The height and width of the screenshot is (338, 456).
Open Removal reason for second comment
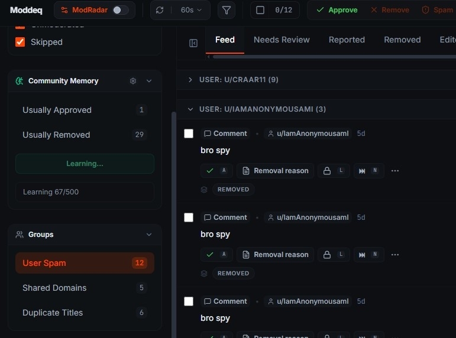coord(275,255)
